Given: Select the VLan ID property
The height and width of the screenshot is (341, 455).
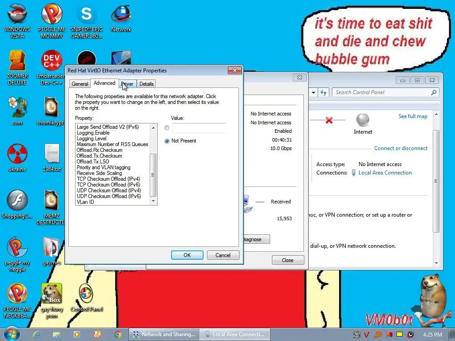Looking at the screenshot, I should click(85, 202).
